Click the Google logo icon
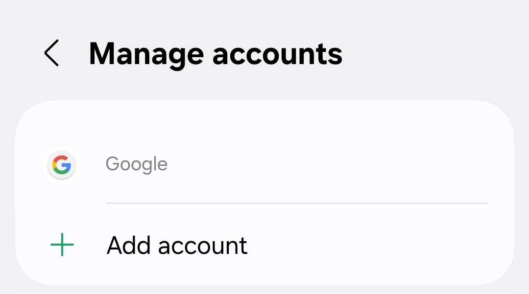 (x=62, y=165)
